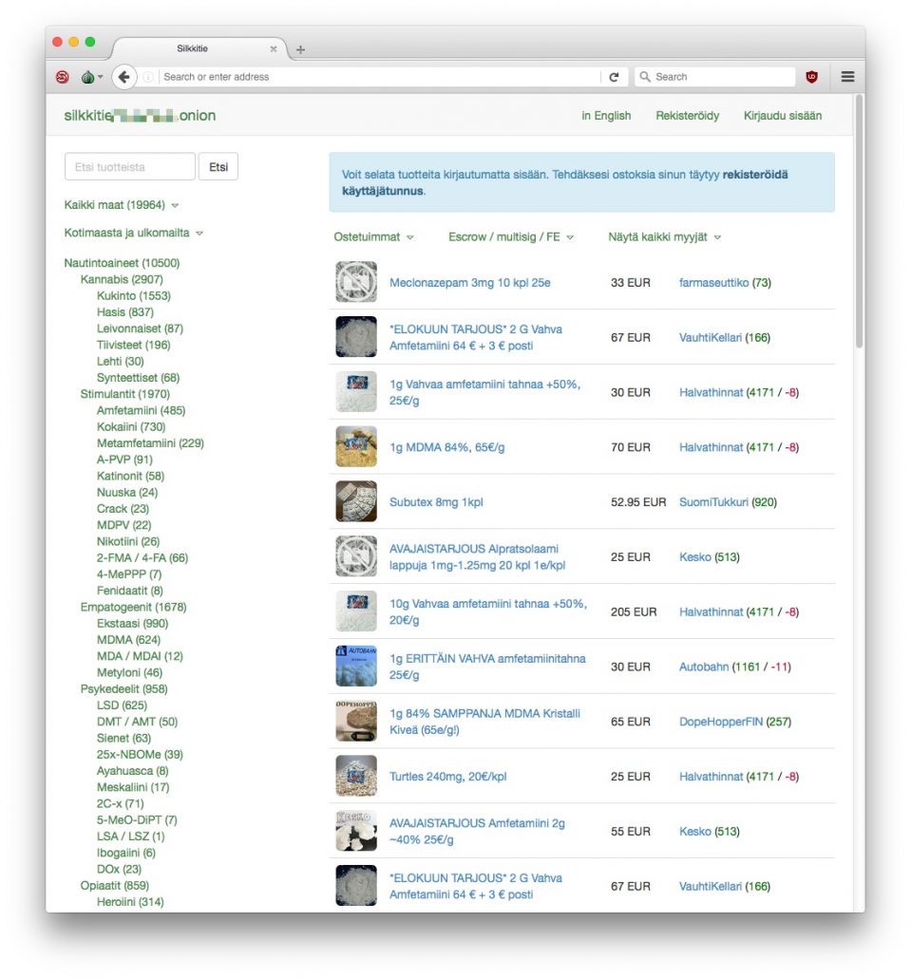Click in the Etsi tuotteista search field

[130, 166]
